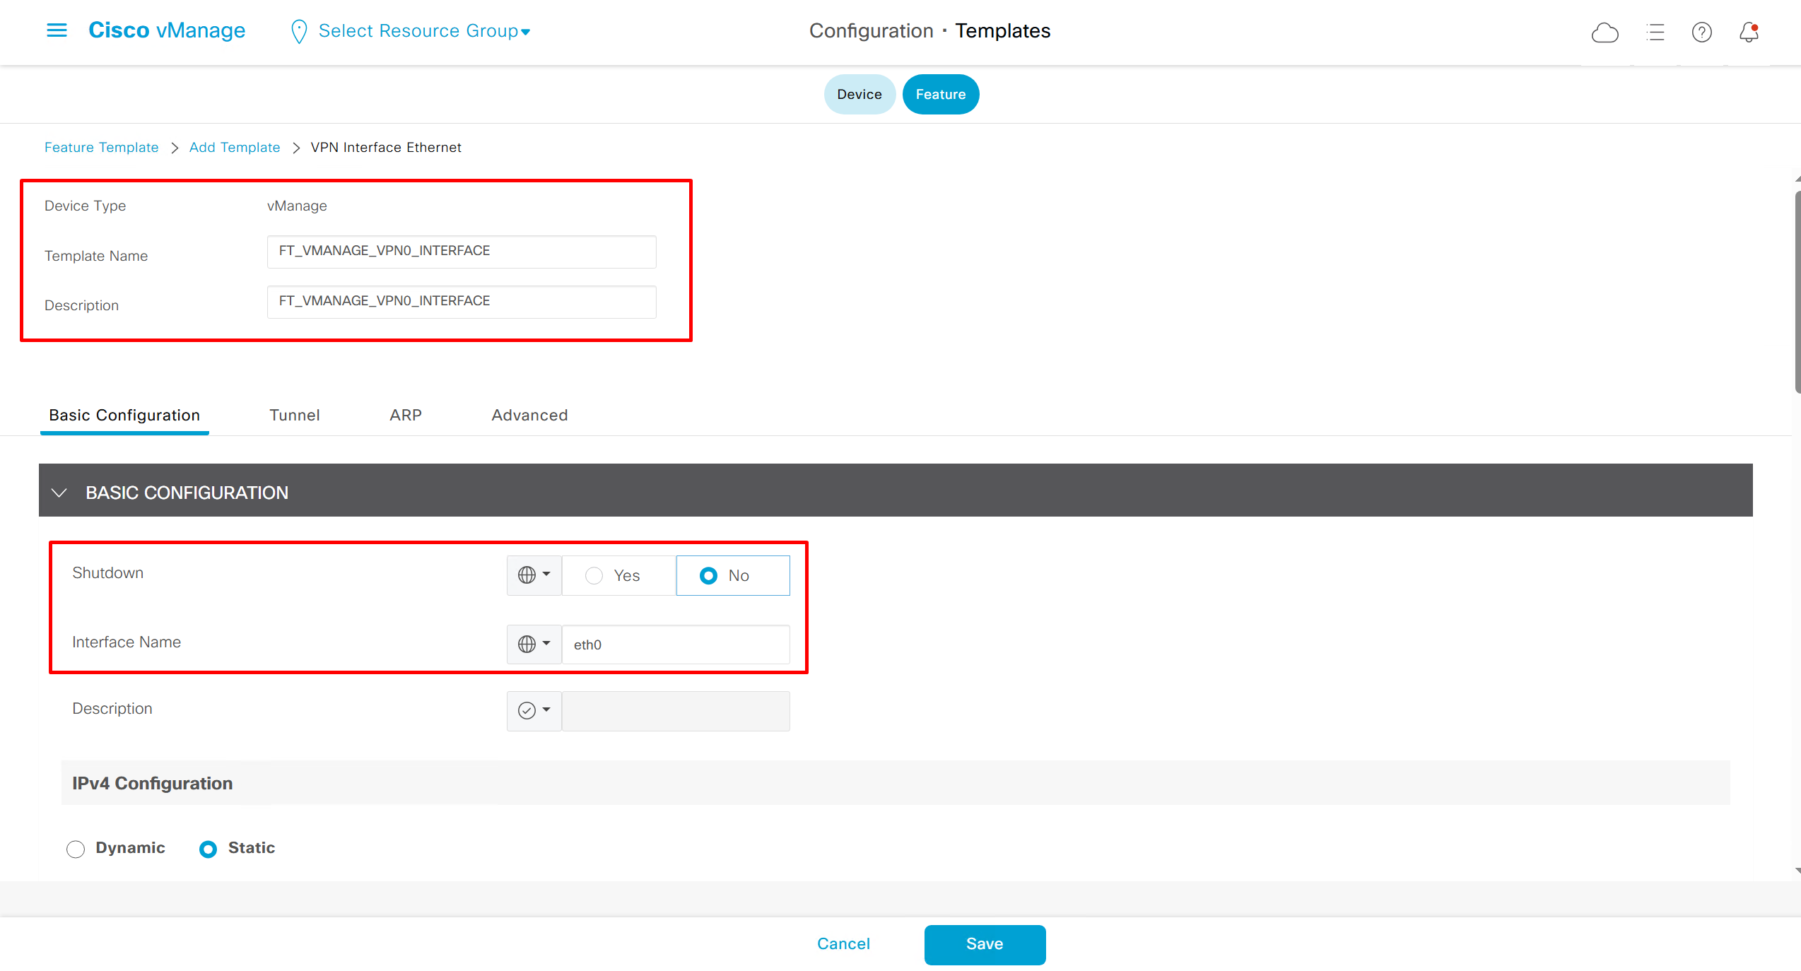Open Description default-value dropdown

(534, 710)
